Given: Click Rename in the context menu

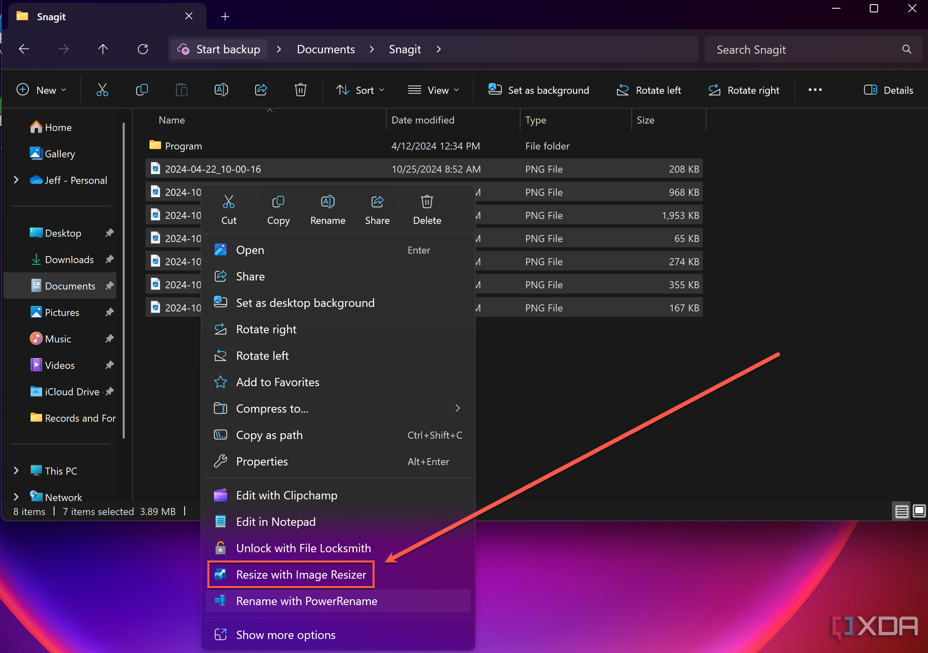Looking at the screenshot, I should 328,210.
